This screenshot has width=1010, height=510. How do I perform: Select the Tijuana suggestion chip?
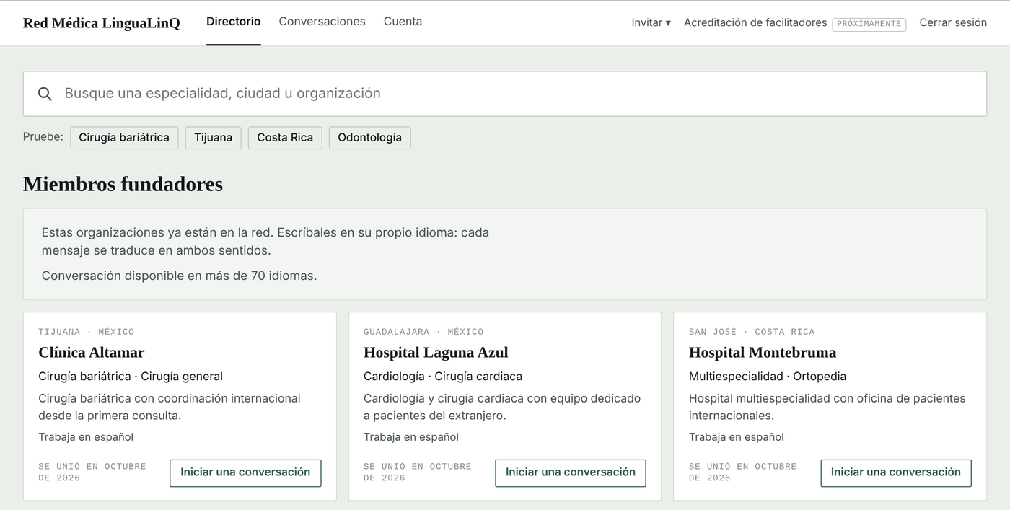click(213, 138)
